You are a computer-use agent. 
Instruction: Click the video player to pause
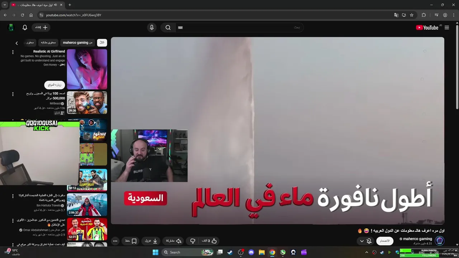click(278, 130)
